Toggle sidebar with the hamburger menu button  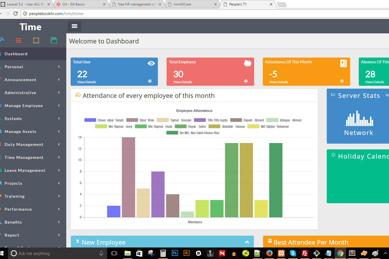(74, 26)
